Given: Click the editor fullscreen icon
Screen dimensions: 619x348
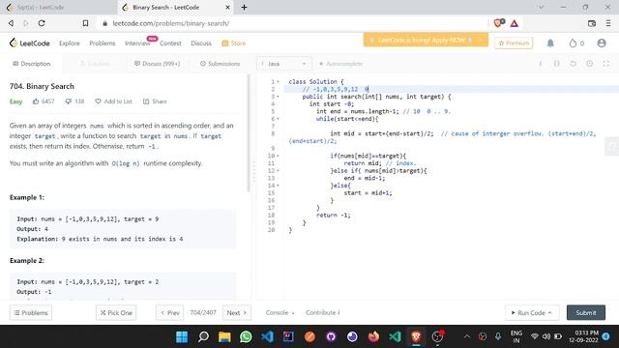Looking at the screenshot, I should tap(606, 64).
